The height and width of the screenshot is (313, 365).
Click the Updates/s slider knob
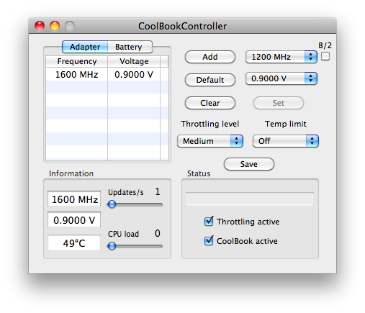coord(112,204)
